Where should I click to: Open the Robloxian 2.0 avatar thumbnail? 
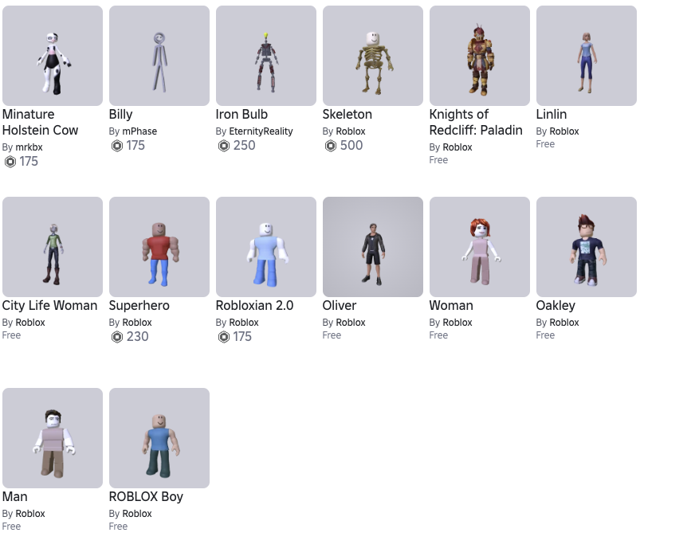pyautogui.click(x=266, y=247)
